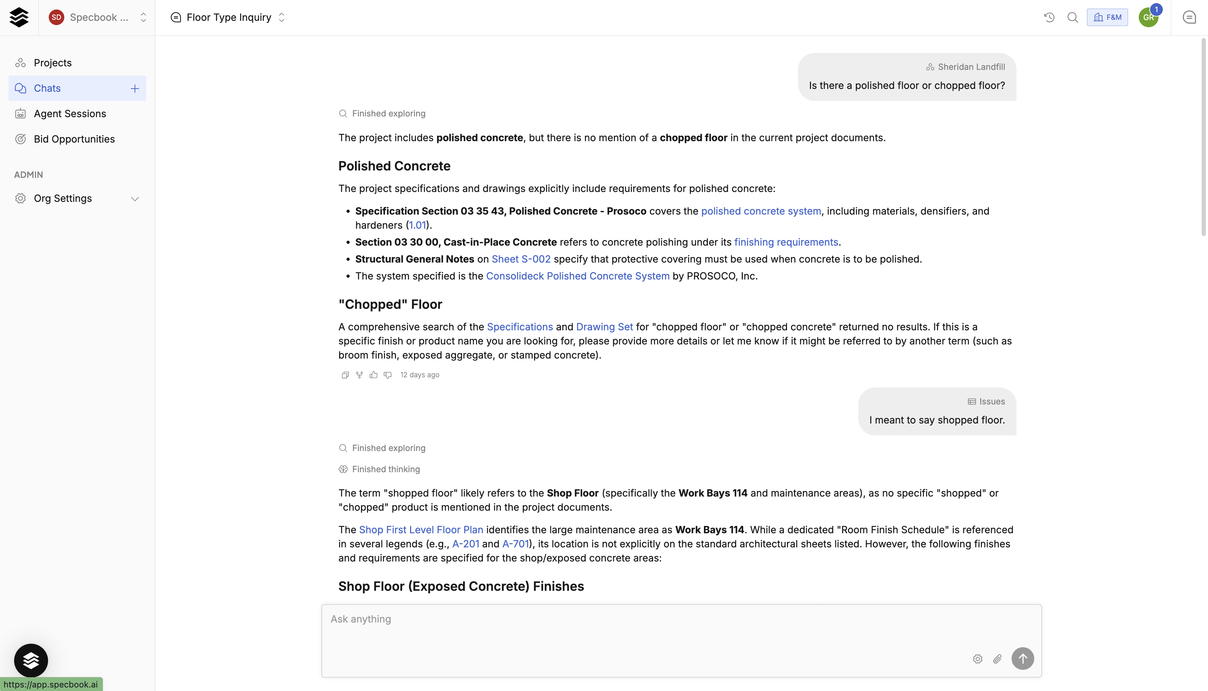Open the A-201 sheet link
Viewport: 1208px width, 691px height.
coord(465,544)
